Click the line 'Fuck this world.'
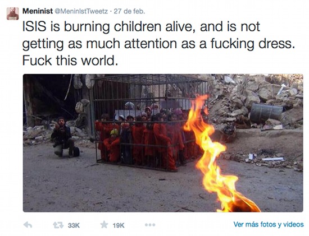The width and height of the screenshot is (309, 236). 70,61
